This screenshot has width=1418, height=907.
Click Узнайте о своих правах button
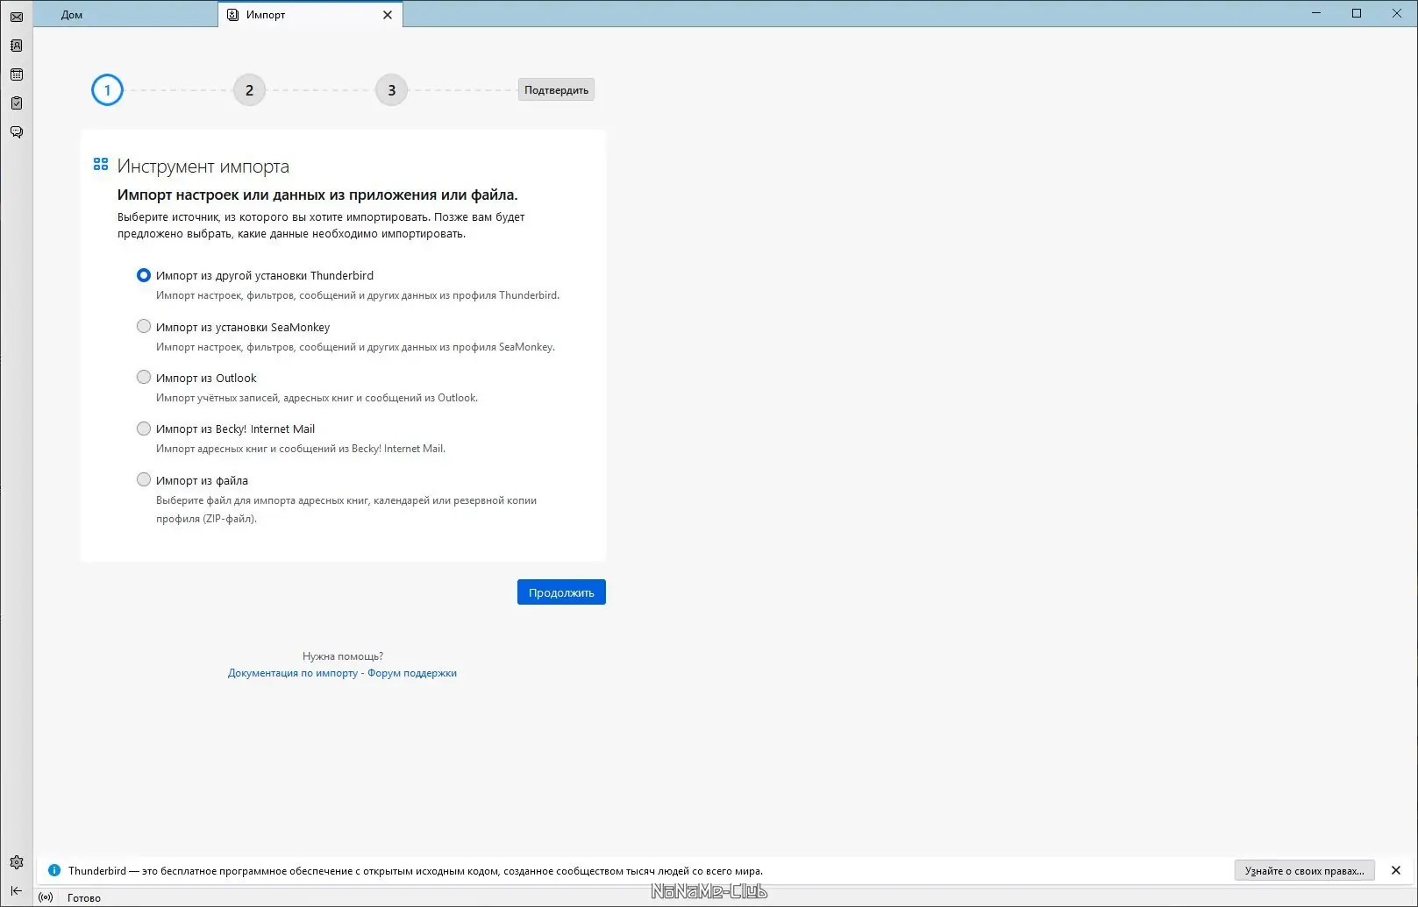(x=1304, y=870)
